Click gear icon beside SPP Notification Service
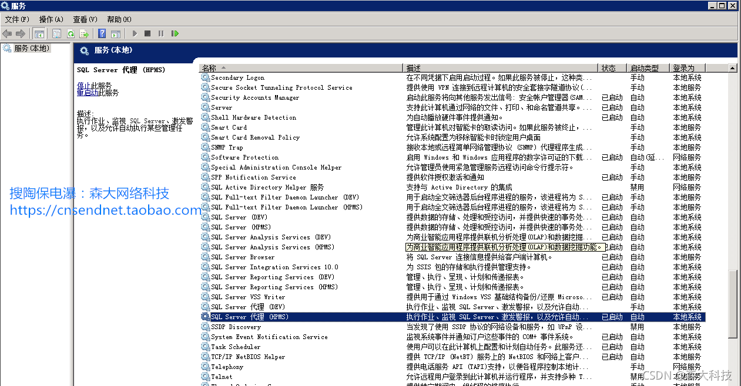This screenshot has width=741, height=386. [205, 177]
